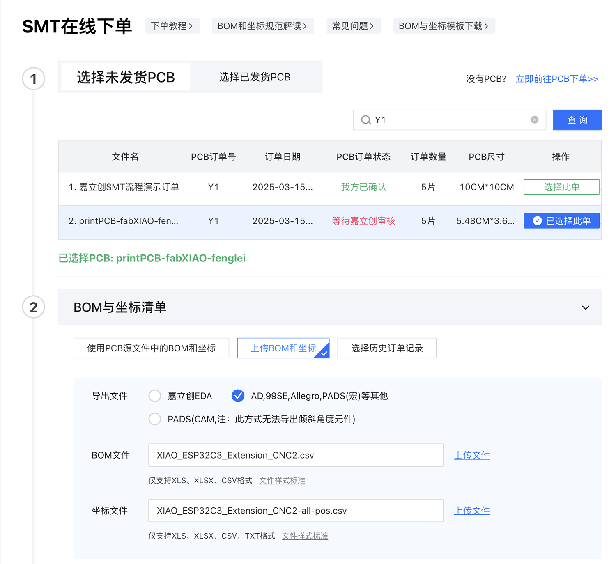Click file name 1. 嘉立创SMT流程演示订单

tap(124, 187)
